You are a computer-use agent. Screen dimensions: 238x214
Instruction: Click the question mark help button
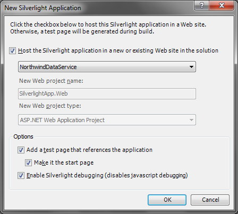pos(202,6)
